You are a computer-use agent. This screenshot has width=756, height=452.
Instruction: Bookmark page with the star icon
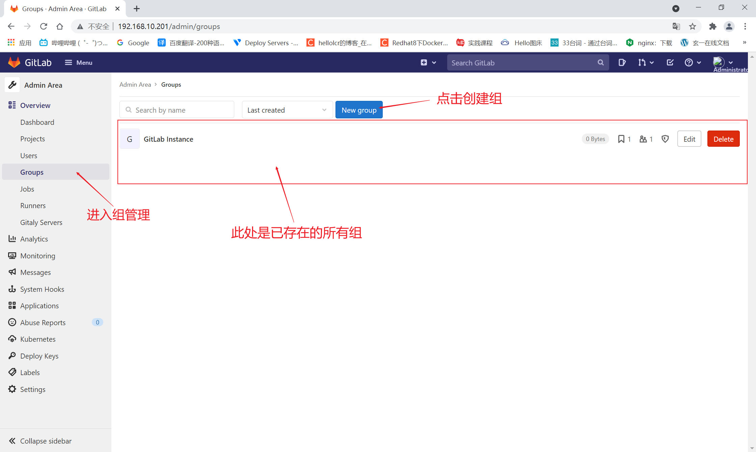click(693, 26)
